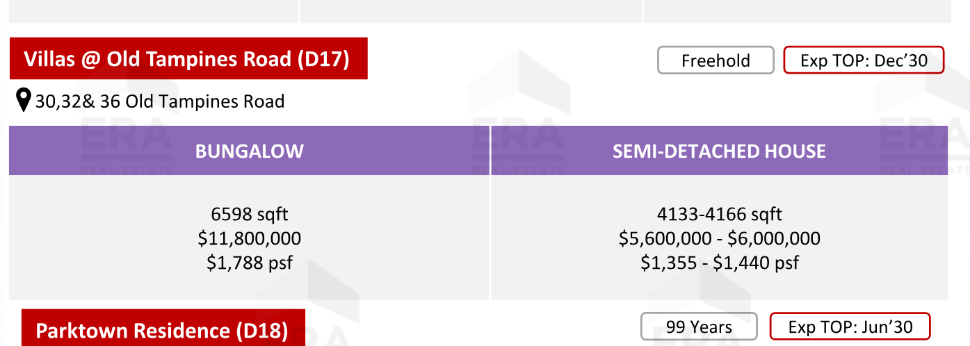This screenshot has width=970, height=346.
Task: Click the Exp TOP: Jun'30 badge
Action: [x=850, y=327]
